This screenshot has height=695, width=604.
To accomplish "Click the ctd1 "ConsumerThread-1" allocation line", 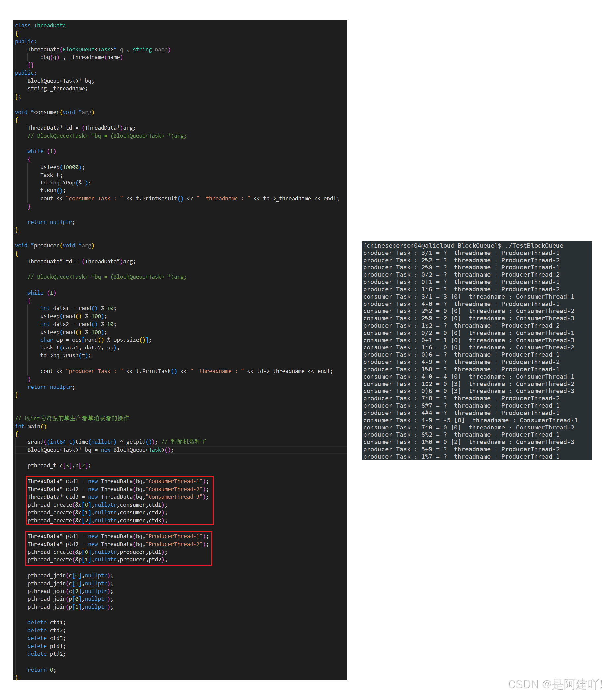I will click(x=118, y=481).
